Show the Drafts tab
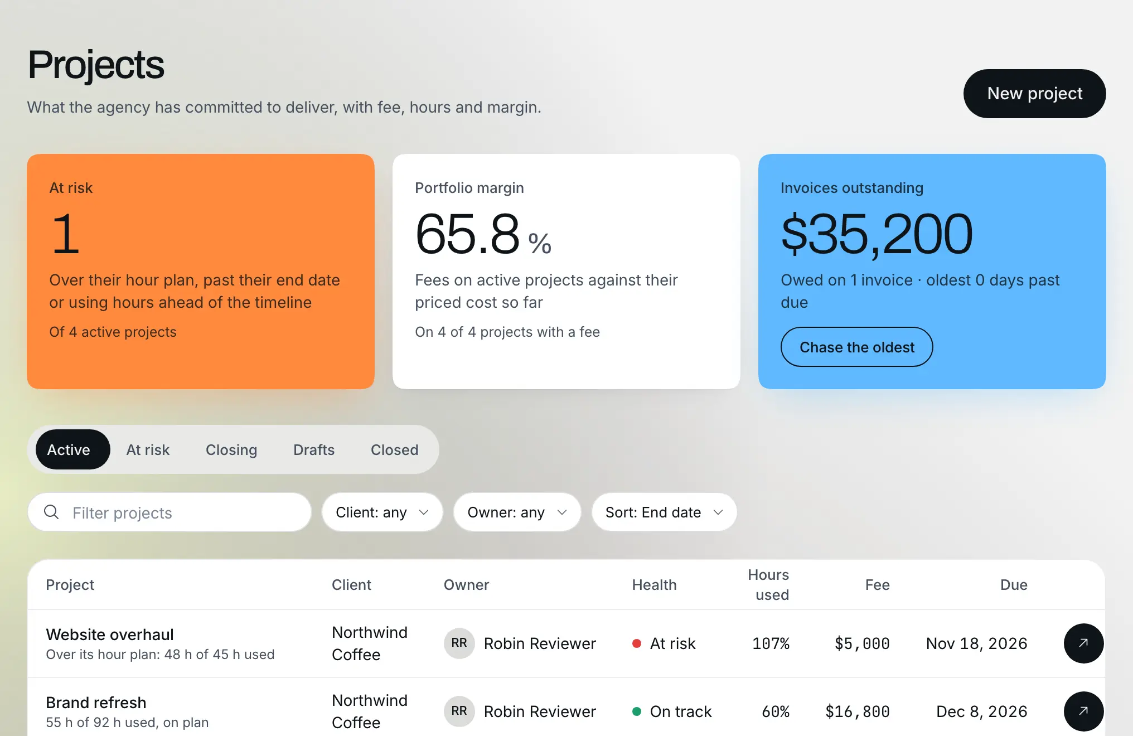1133x736 pixels. 314,449
